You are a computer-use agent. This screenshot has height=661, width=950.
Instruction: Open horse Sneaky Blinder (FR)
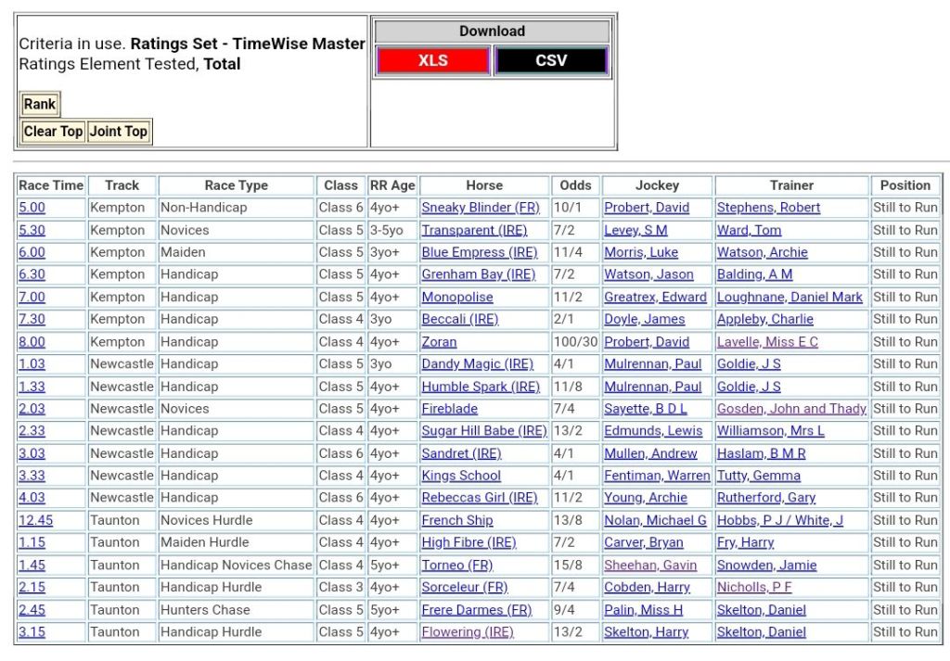click(x=480, y=208)
